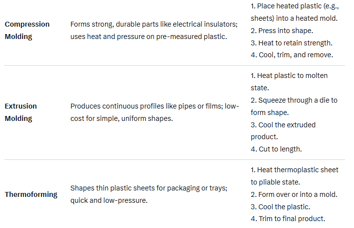The height and width of the screenshot is (228, 354).
Task: Click 'Squeeze through a die' step
Action: click(294, 100)
